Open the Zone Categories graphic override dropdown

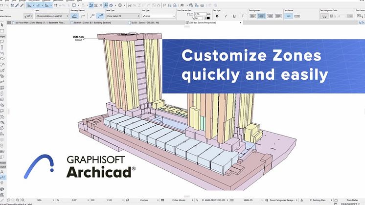pyautogui.click(x=283, y=200)
